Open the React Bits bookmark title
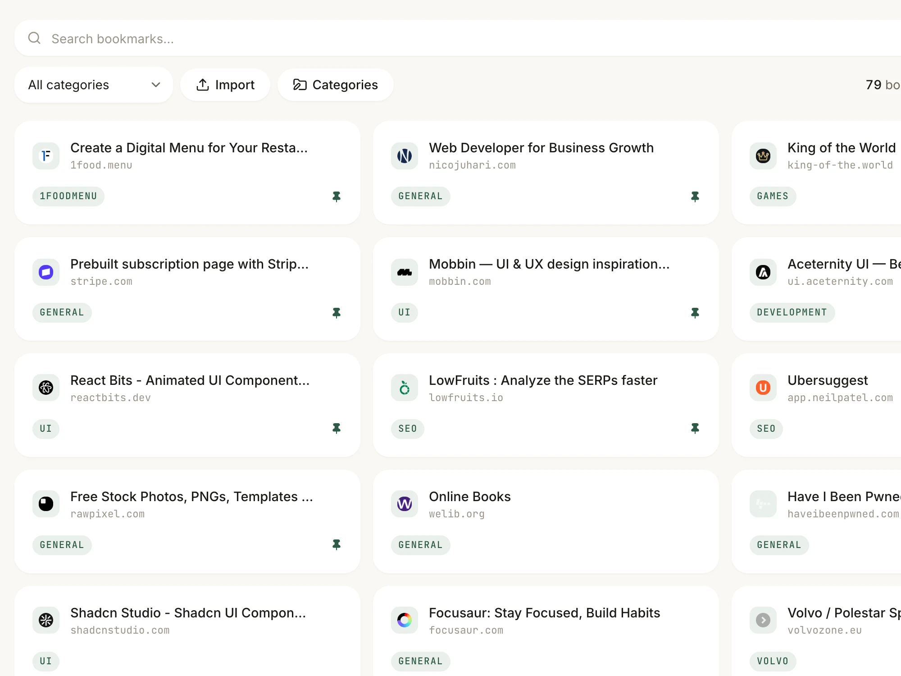The width and height of the screenshot is (901, 676). pos(190,380)
